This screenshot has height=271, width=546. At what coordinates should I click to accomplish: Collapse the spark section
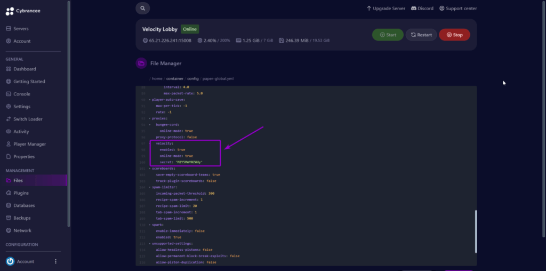point(150,225)
